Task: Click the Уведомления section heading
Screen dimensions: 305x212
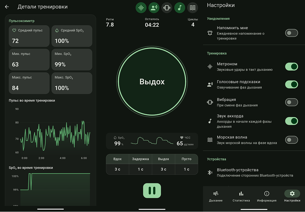Action: tap(218, 19)
